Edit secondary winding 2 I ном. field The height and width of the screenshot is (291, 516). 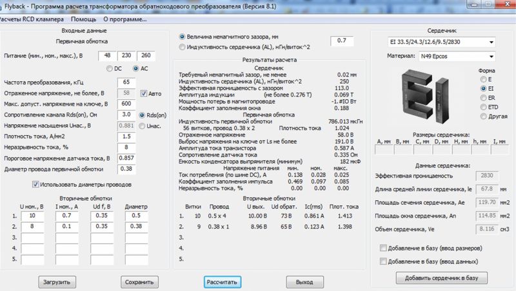(x=67, y=227)
